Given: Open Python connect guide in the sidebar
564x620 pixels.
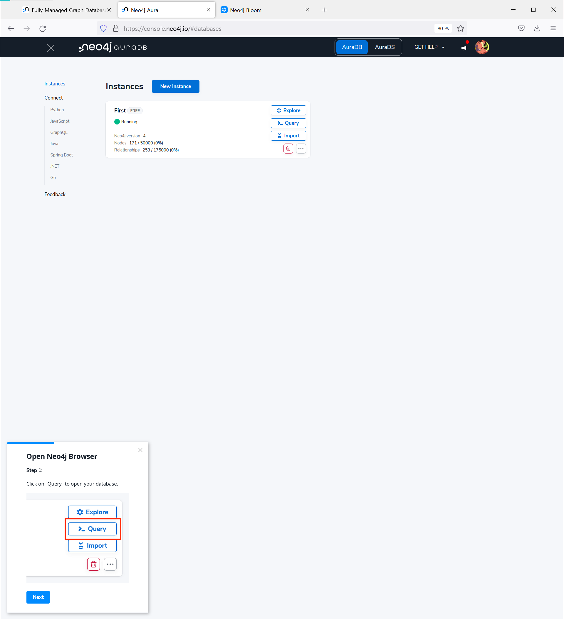Looking at the screenshot, I should coord(57,110).
